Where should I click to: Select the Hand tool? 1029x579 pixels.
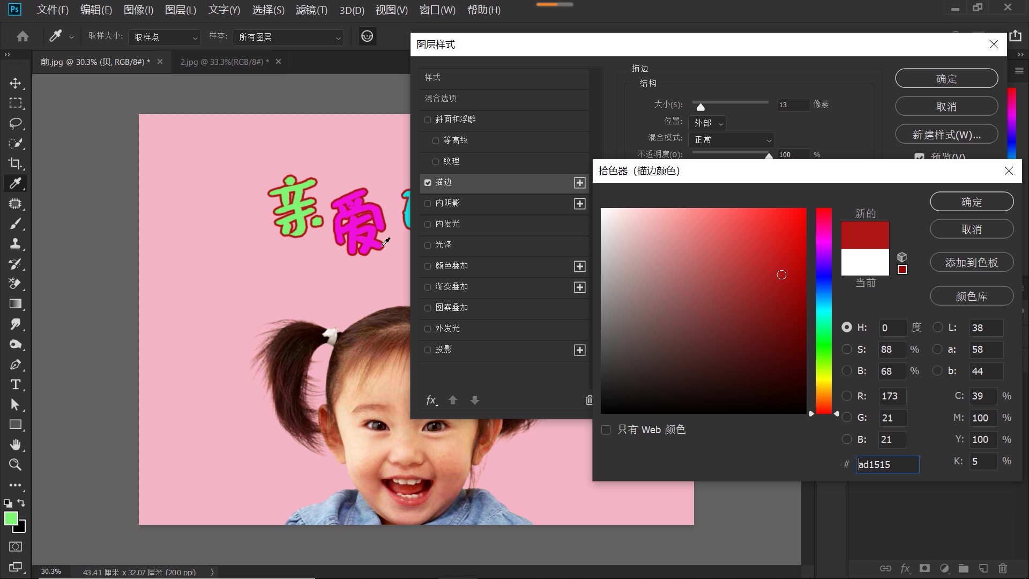click(x=16, y=444)
